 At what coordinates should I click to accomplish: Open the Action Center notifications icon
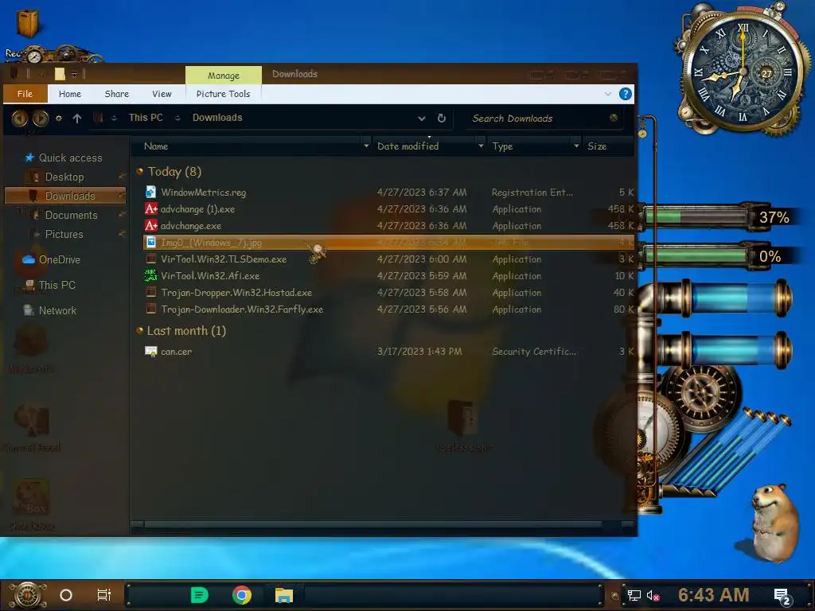[782, 597]
